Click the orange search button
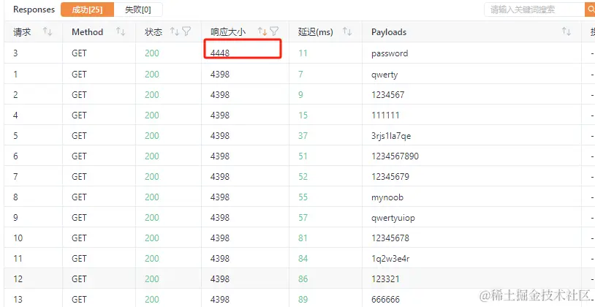 [590, 10]
